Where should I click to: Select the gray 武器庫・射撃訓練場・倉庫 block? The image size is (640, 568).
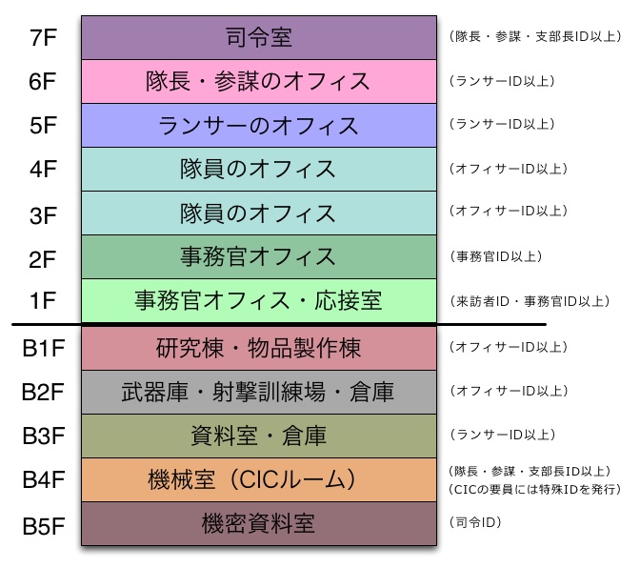259,392
